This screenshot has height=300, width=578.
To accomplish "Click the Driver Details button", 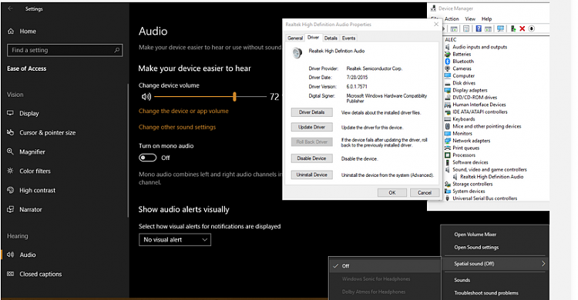I will 311,112.
